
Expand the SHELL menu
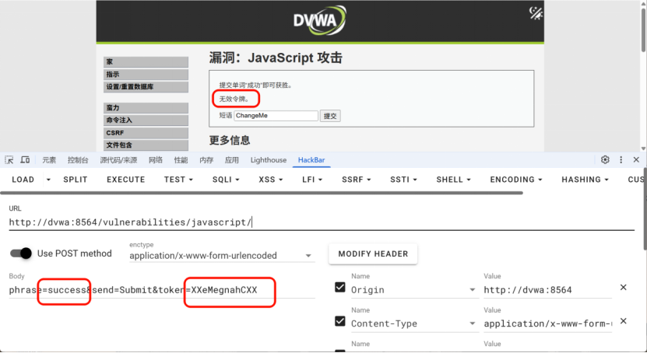pyautogui.click(x=453, y=180)
